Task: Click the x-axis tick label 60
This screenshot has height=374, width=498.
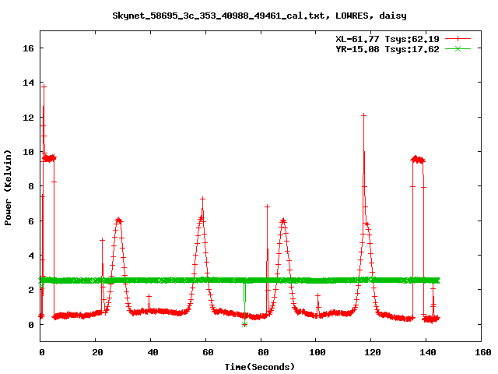Action: (x=208, y=352)
